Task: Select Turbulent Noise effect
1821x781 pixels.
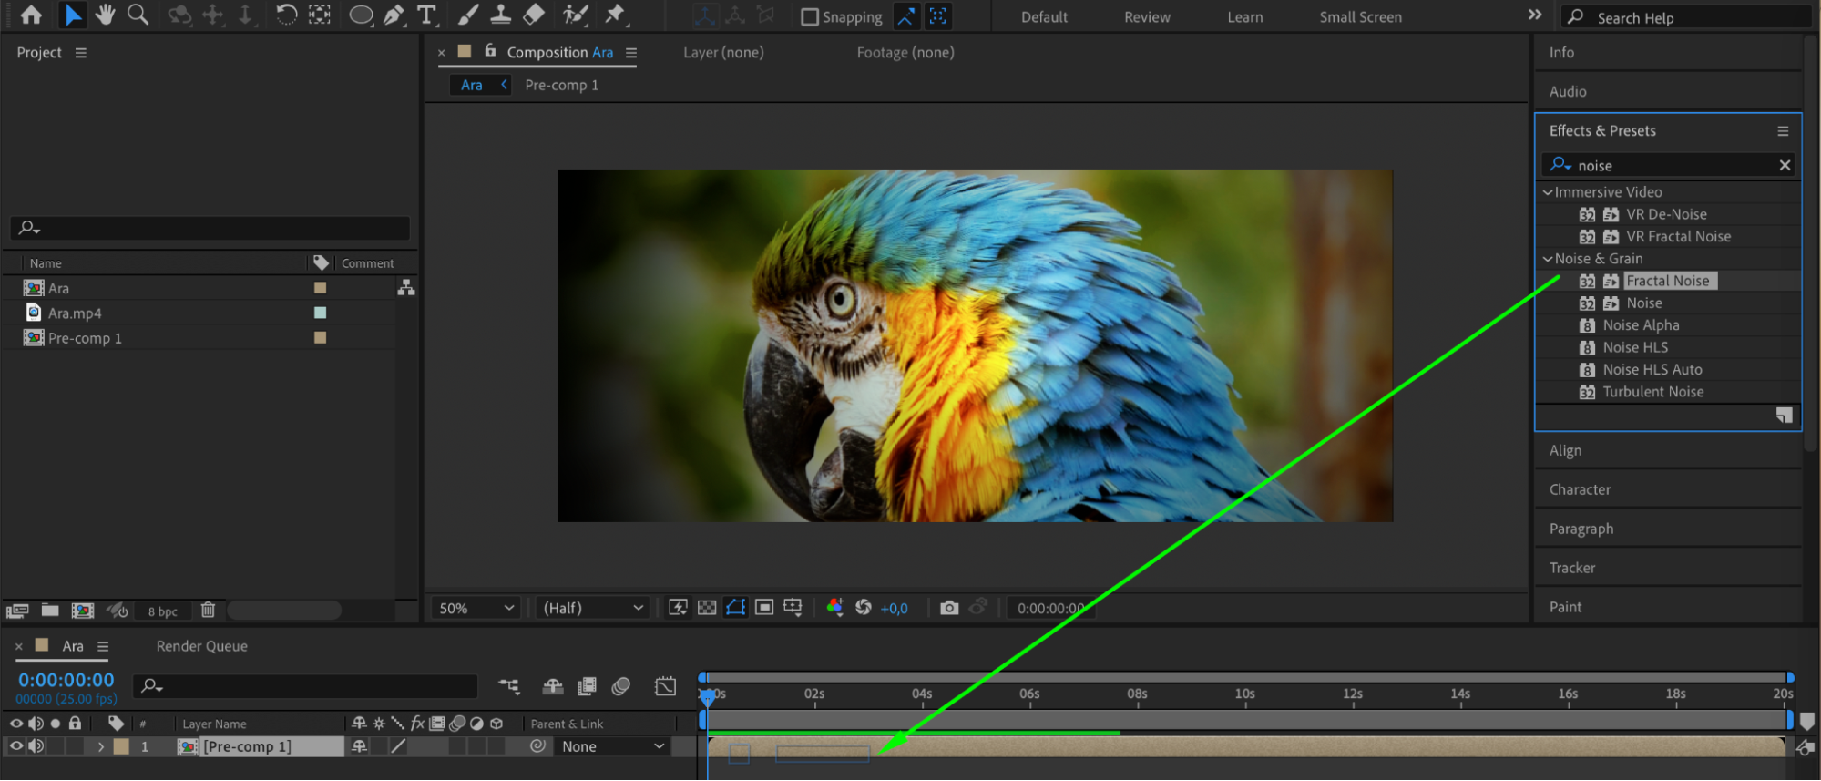Action: pyautogui.click(x=1652, y=392)
